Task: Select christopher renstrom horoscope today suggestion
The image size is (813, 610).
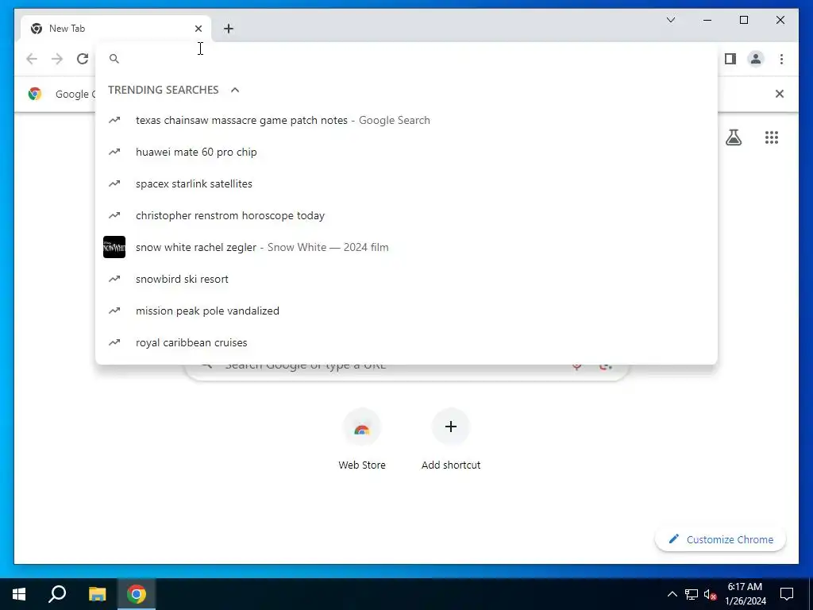Action: click(406, 215)
